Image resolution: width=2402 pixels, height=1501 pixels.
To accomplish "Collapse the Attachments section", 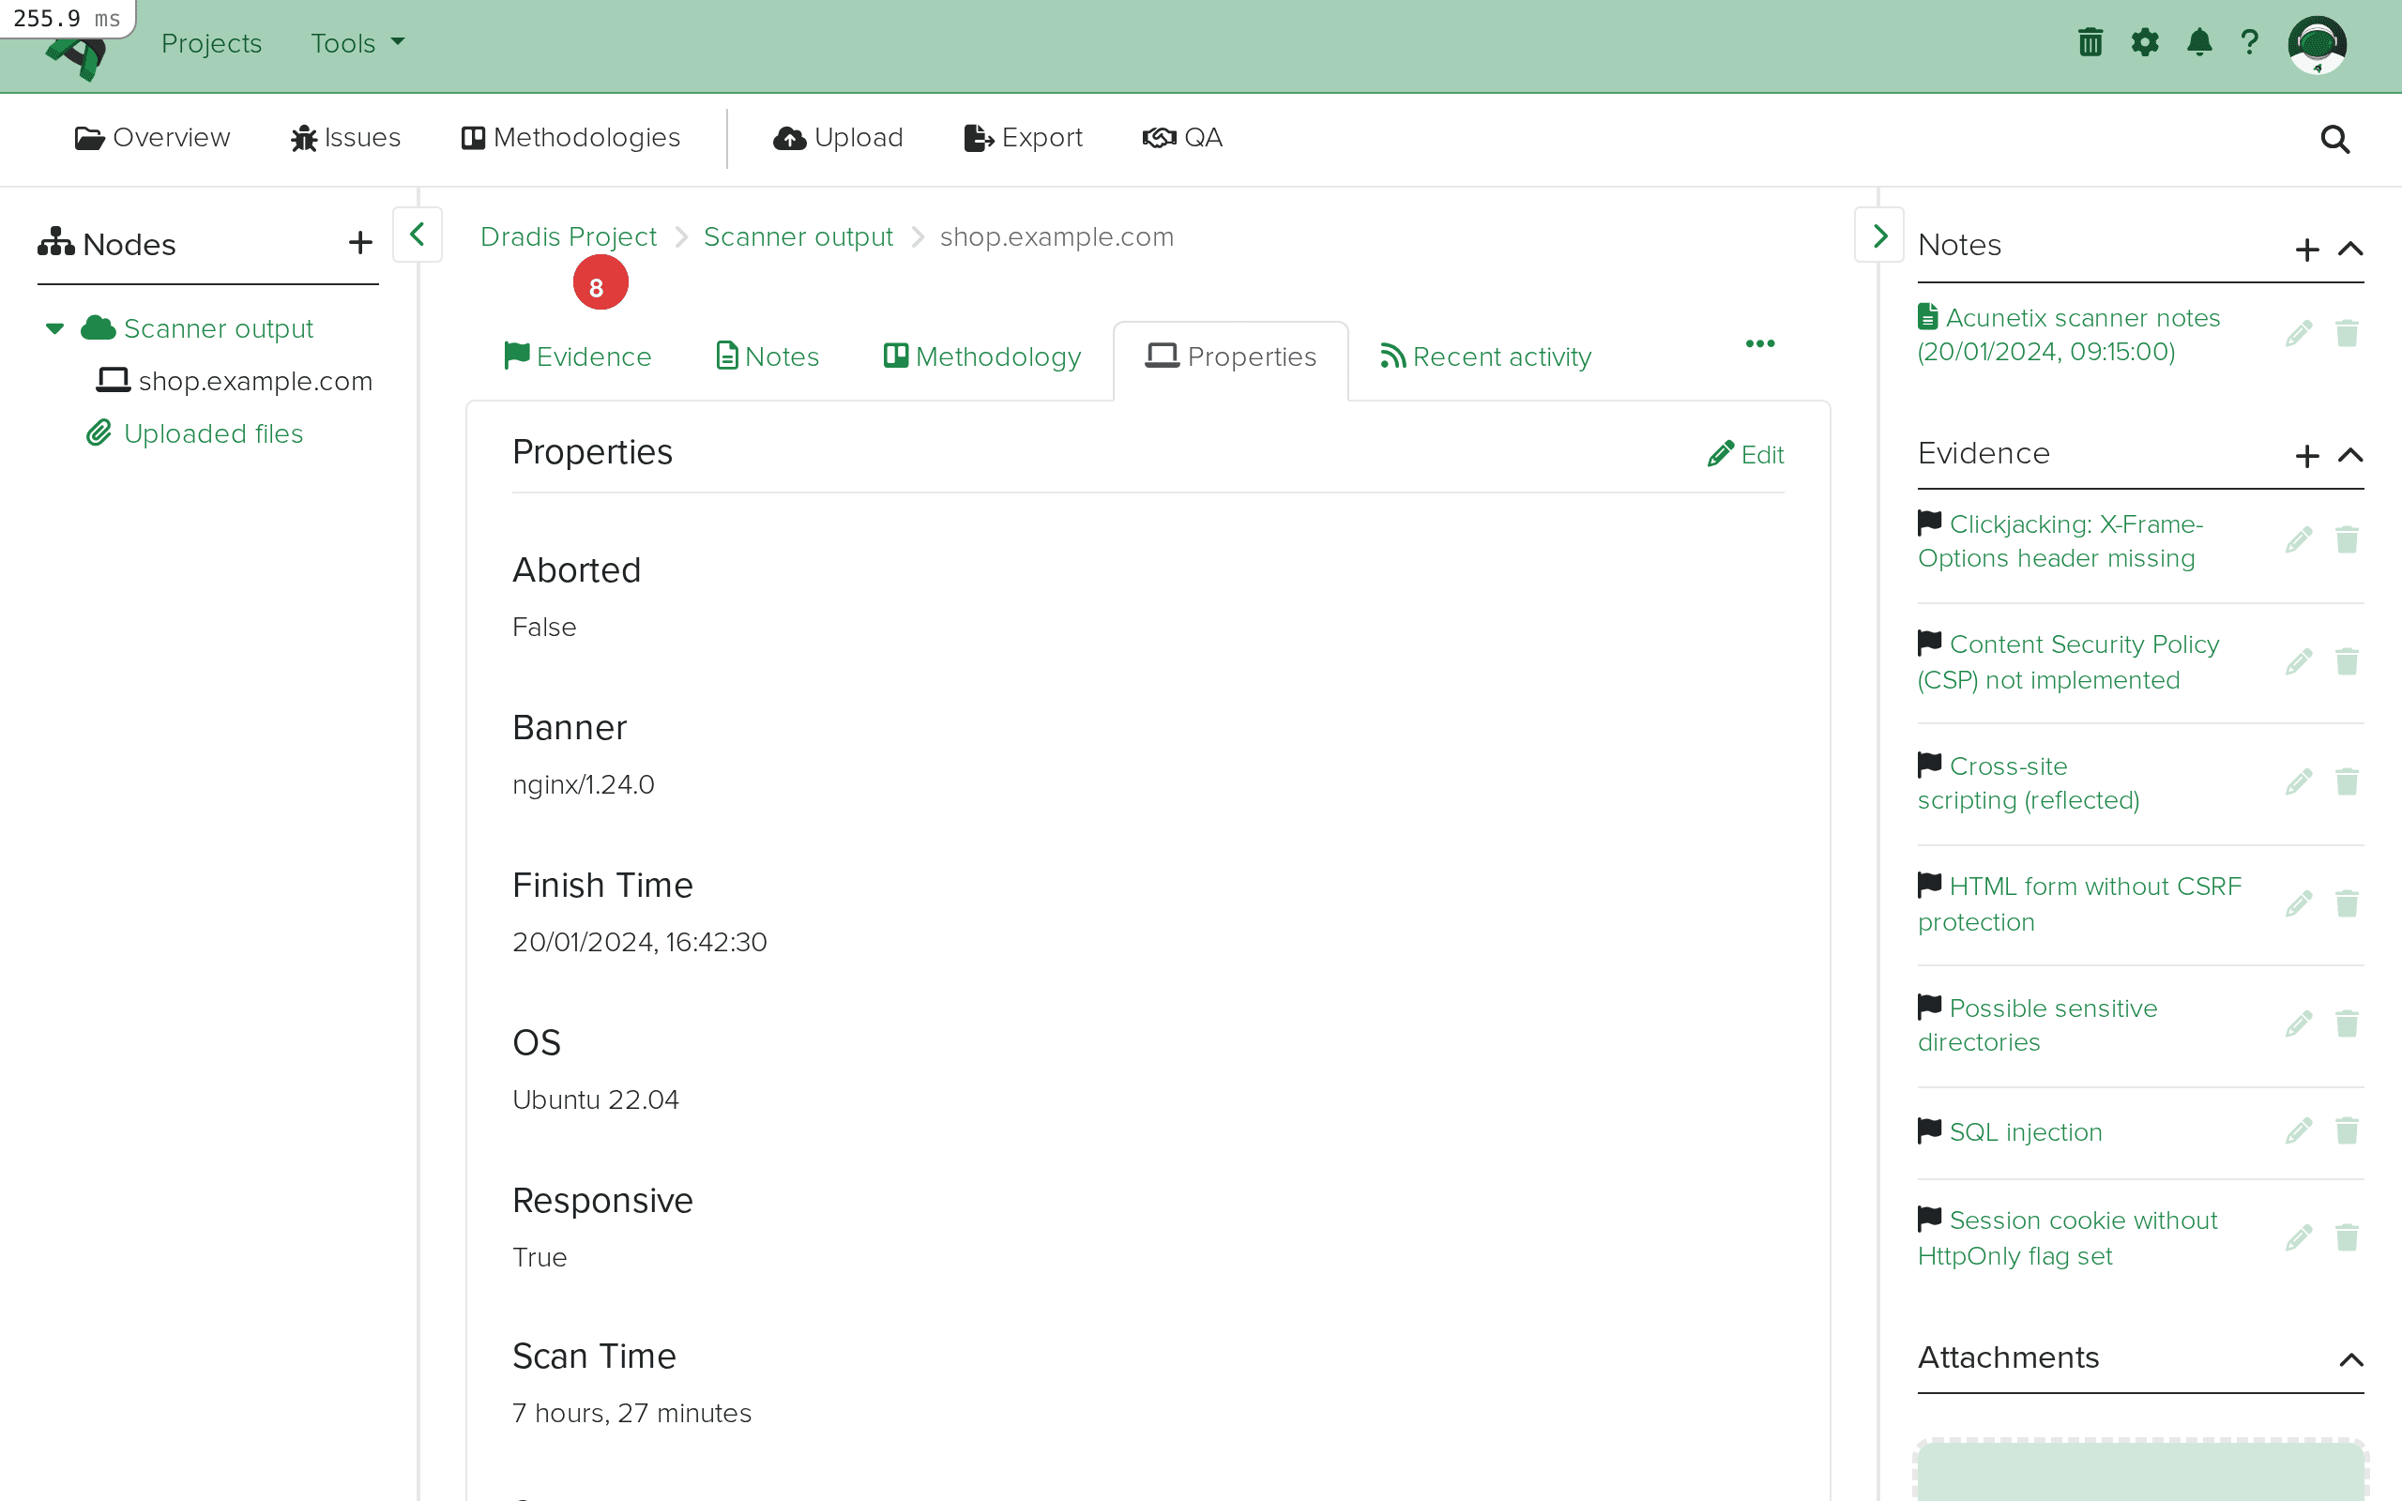I will click(x=2350, y=1360).
